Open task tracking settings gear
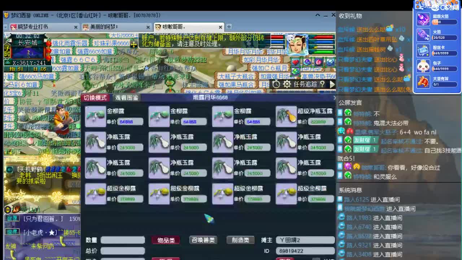The width and height of the screenshot is (462, 260). 287,84
